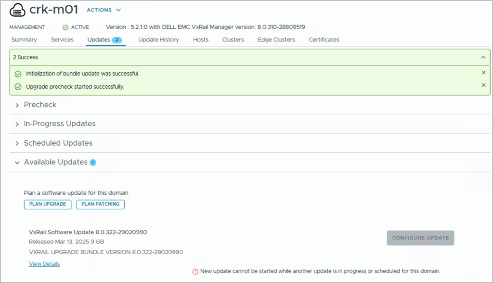This screenshot has height=283, width=493.
Task: Expand the Precheck section
Action: coord(17,105)
